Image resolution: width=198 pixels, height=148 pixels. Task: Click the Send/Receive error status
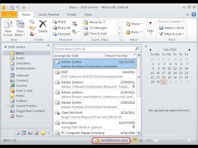point(111,140)
